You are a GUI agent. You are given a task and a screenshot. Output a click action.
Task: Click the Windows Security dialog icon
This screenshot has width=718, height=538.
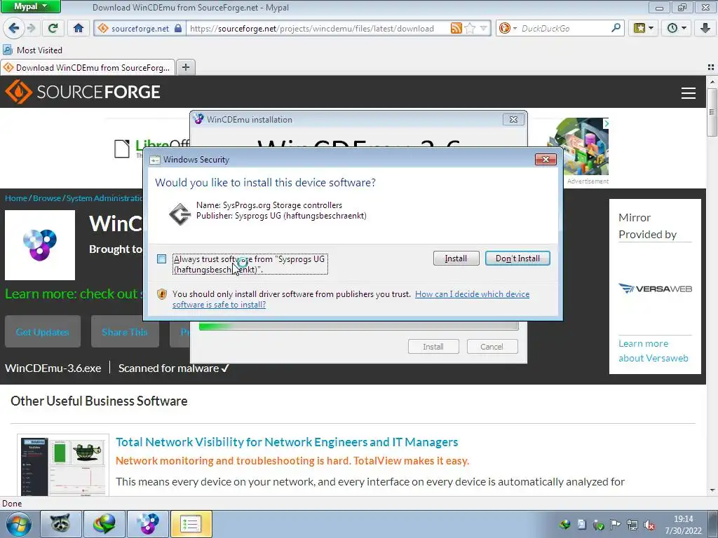pyautogui.click(x=155, y=160)
